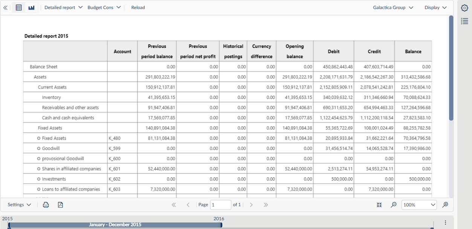Open the Display dropdown
This screenshot has width=472, height=229.
pos(435,8)
